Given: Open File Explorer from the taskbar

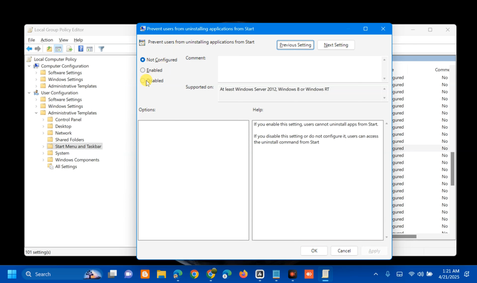Looking at the screenshot, I should coord(161,274).
